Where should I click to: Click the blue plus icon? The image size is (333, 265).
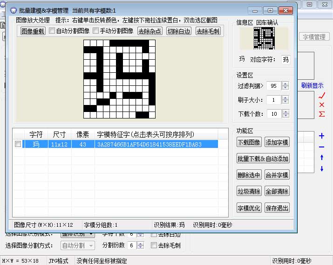click(x=321, y=136)
